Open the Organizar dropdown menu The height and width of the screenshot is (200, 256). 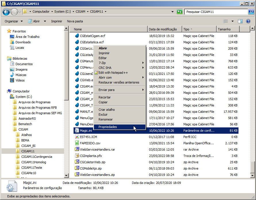[14, 21]
